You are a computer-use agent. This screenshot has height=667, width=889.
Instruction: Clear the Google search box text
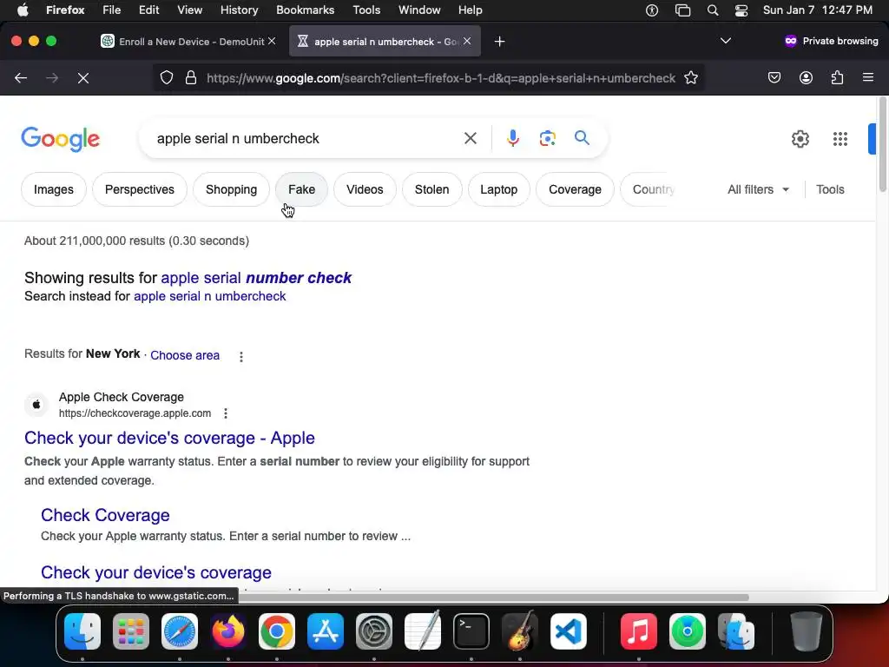[470, 138]
